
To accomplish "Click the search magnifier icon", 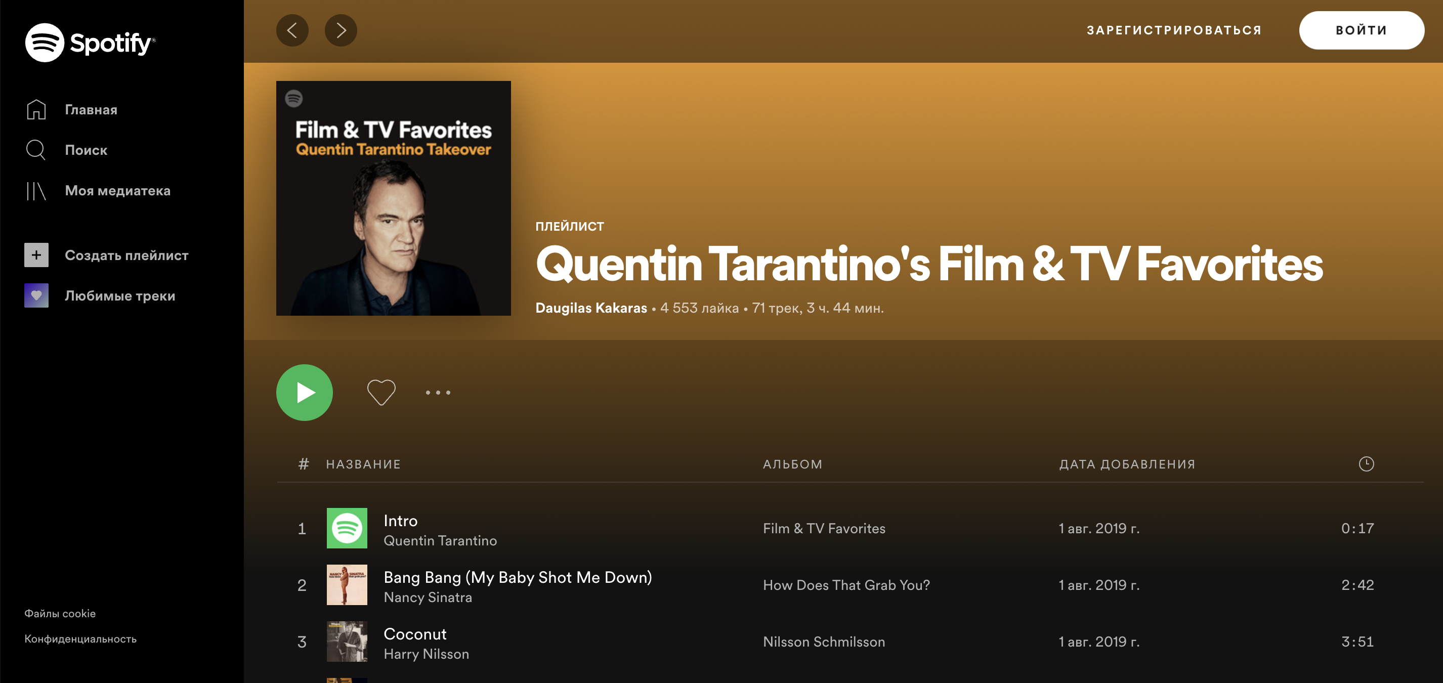I will coord(36,150).
